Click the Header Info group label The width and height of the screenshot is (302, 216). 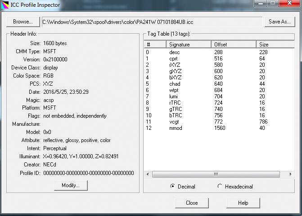click(x=23, y=34)
